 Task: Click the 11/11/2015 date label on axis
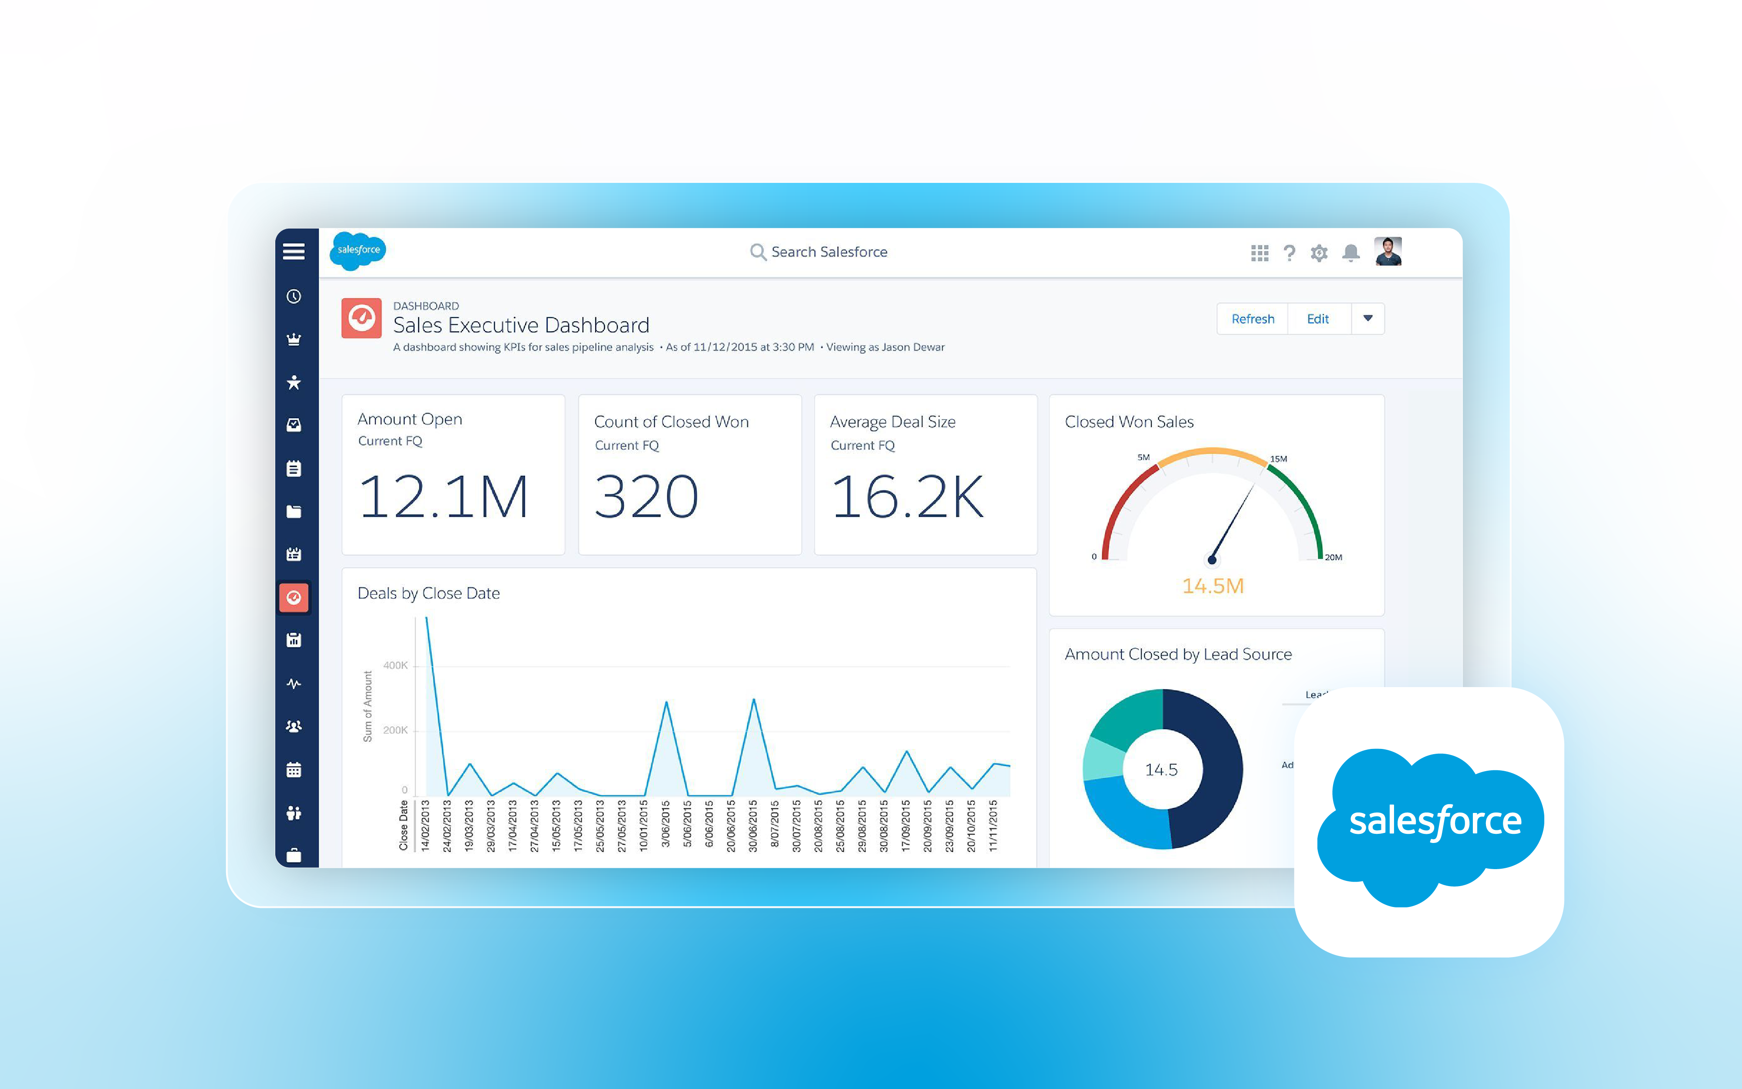coord(993,826)
